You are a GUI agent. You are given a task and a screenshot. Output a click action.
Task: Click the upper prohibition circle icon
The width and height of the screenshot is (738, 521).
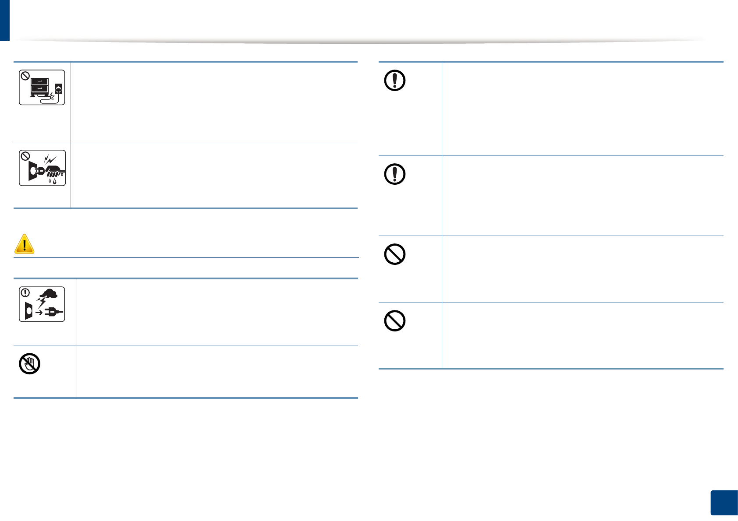point(395,254)
